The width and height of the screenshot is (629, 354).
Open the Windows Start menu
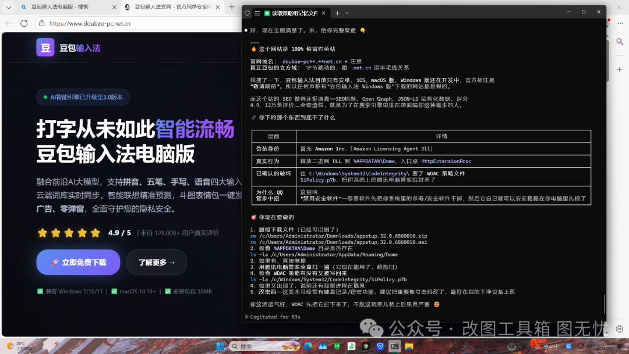(220, 346)
